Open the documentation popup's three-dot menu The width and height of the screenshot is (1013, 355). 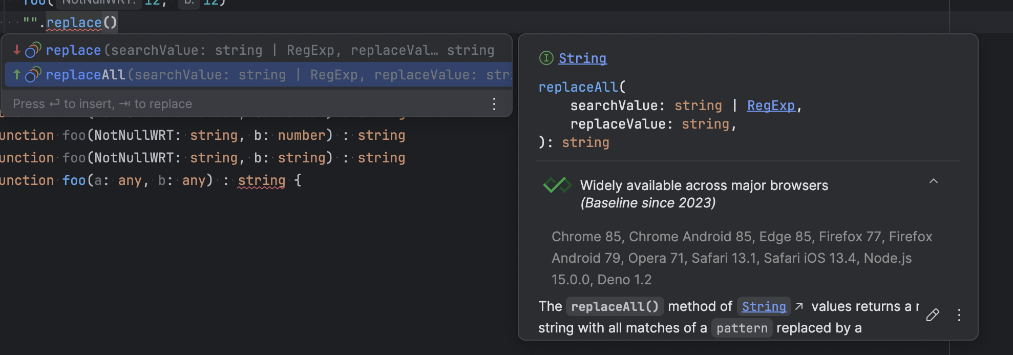959,315
